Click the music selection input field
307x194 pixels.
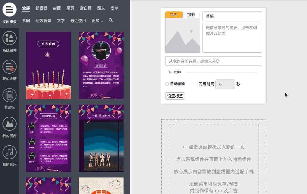pos(214,61)
